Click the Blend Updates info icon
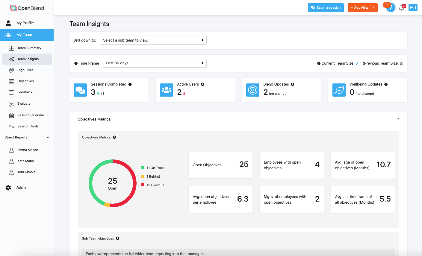The image size is (422, 256). click(293, 84)
